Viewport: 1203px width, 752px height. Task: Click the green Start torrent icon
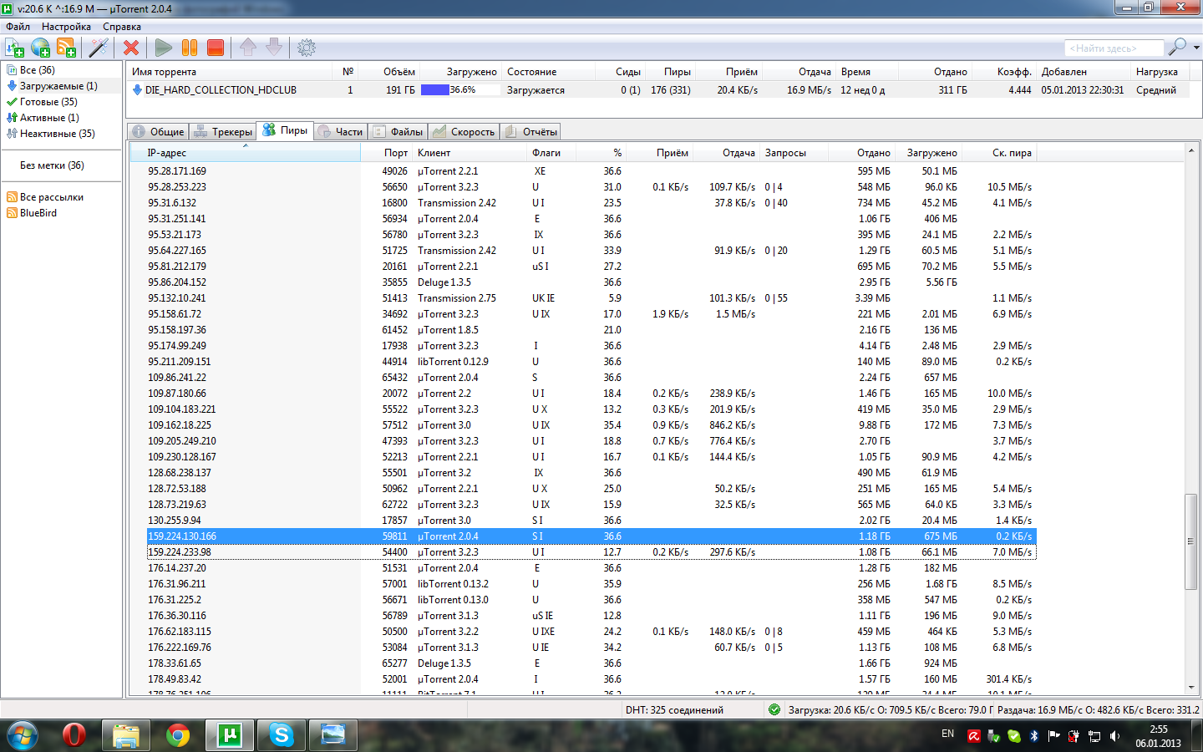point(164,48)
